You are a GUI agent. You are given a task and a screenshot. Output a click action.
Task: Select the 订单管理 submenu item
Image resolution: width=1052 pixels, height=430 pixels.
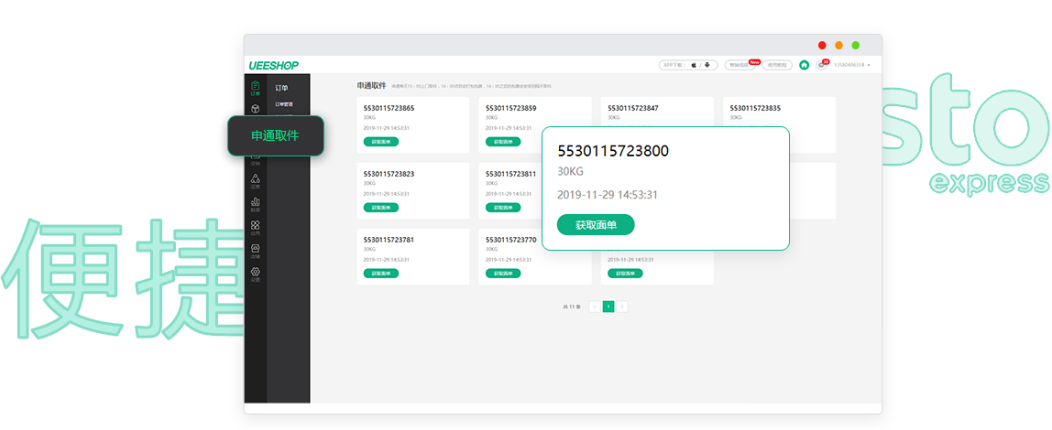point(284,104)
